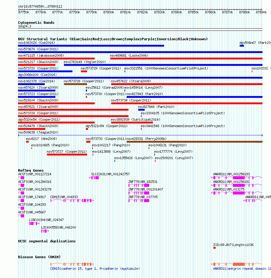Select the brown nsv428331 (Perry2008b) bar
Screen dimensions: 271x278
pos(195,142)
